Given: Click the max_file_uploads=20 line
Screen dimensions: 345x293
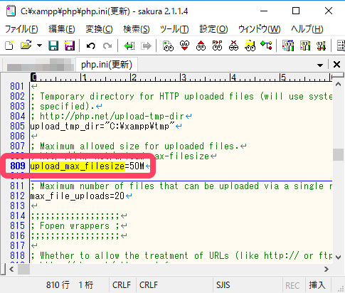Looking at the screenshot, I should click(78, 196).
